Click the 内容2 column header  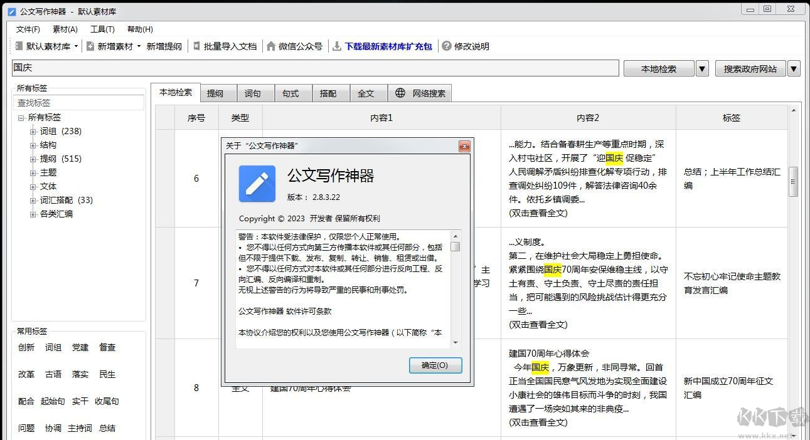(588, 117)
